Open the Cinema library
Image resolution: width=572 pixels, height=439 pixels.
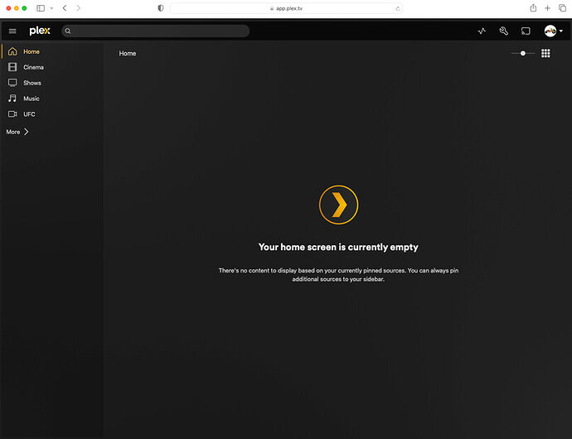(x=33, y=67)
